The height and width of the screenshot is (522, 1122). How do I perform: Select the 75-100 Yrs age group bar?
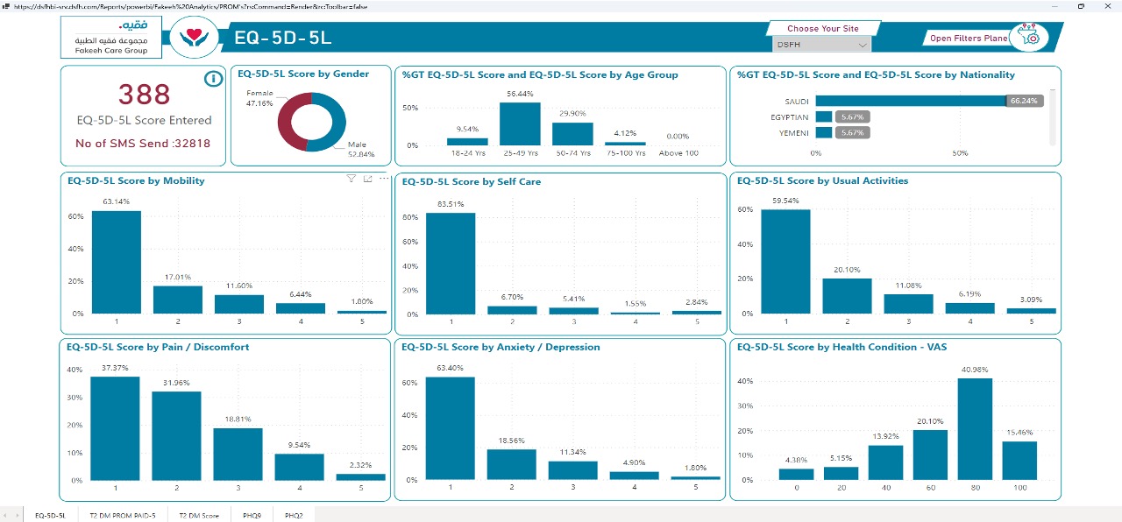[625, 143]
